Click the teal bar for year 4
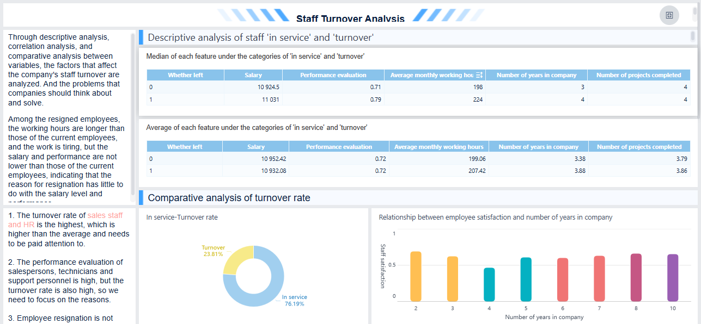The width and height of the screenshot is (701, 324). click(489, 284)
